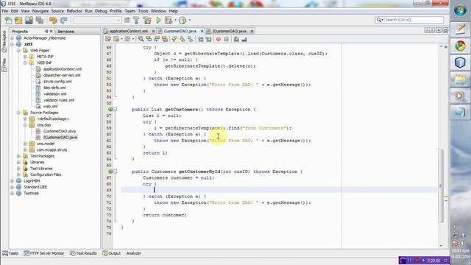Click the Last Edit editor toolbar icon

point(108,39)
